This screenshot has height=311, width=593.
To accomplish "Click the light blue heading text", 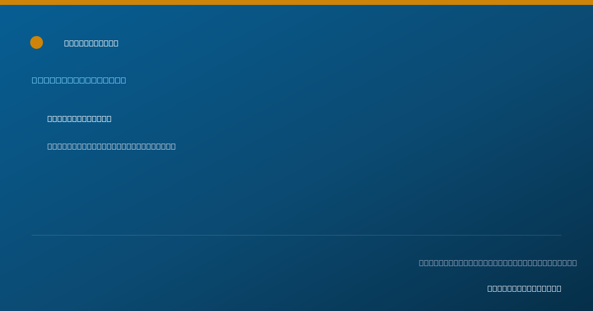I will coord(79,80).
